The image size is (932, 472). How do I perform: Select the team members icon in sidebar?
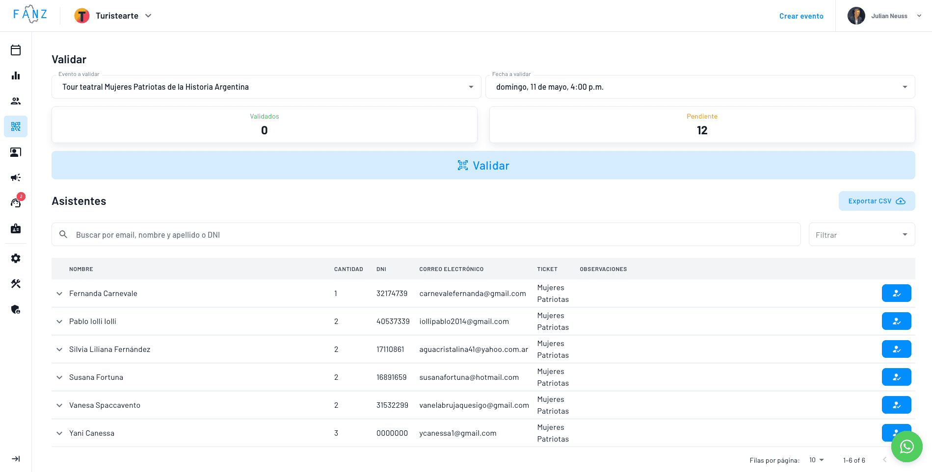(16, 101)
